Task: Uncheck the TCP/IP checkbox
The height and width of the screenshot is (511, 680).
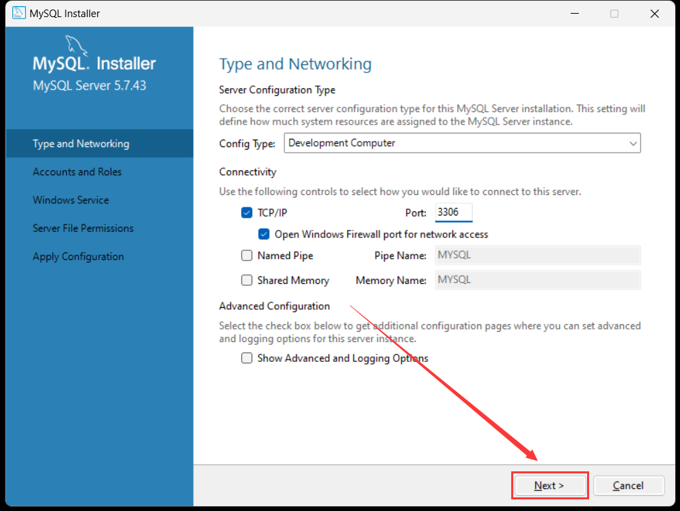Action: click(247, 213)
